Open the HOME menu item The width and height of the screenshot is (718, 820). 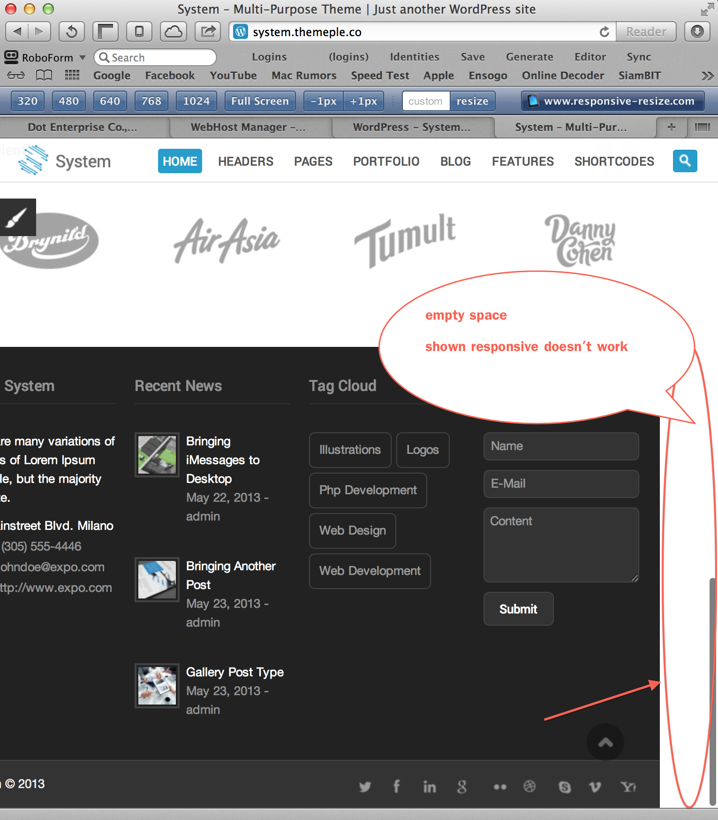click(x=180, y=161)
